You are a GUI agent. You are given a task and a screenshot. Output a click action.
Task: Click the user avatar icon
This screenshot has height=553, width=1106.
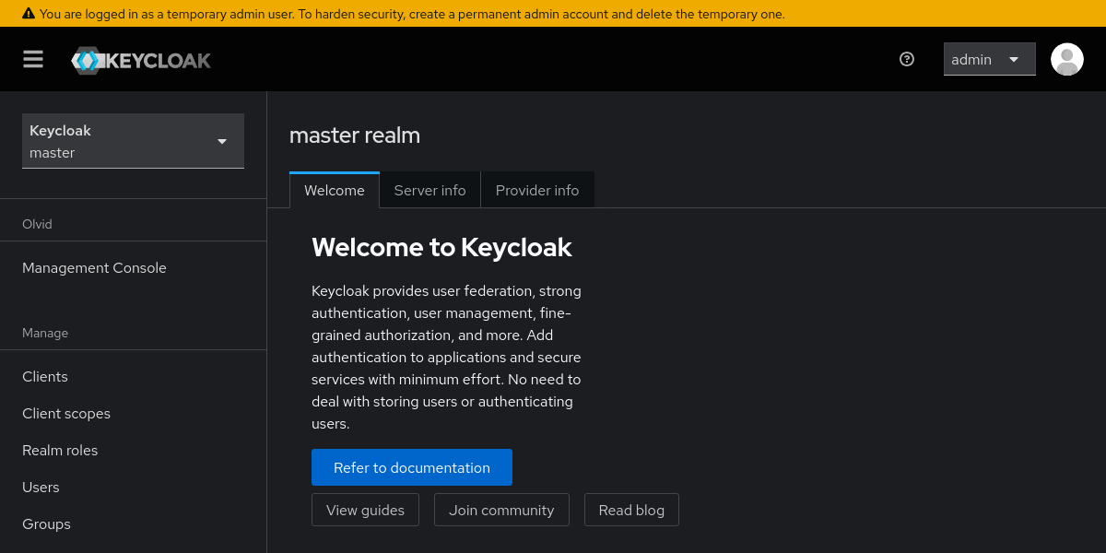1067,59
